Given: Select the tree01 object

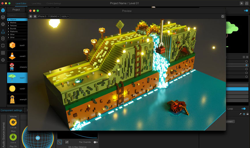Looking at the screenshot, I should 17,78.
